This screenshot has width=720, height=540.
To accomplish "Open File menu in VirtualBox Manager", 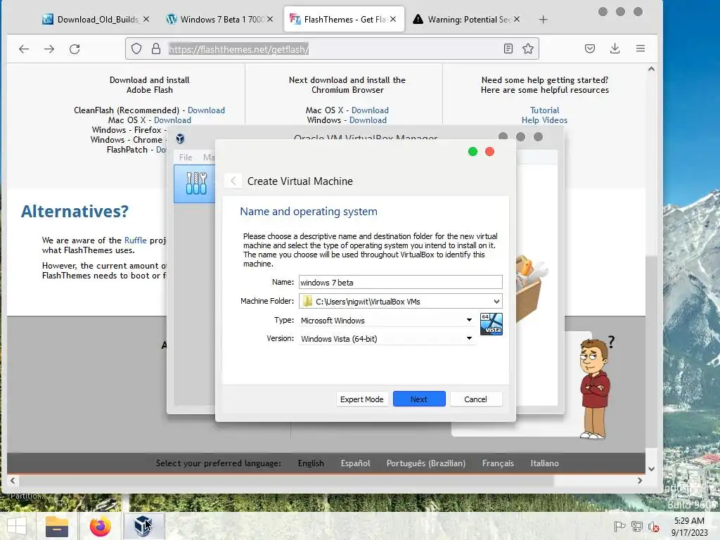I will pyautogui.click(x=186, y=157).
